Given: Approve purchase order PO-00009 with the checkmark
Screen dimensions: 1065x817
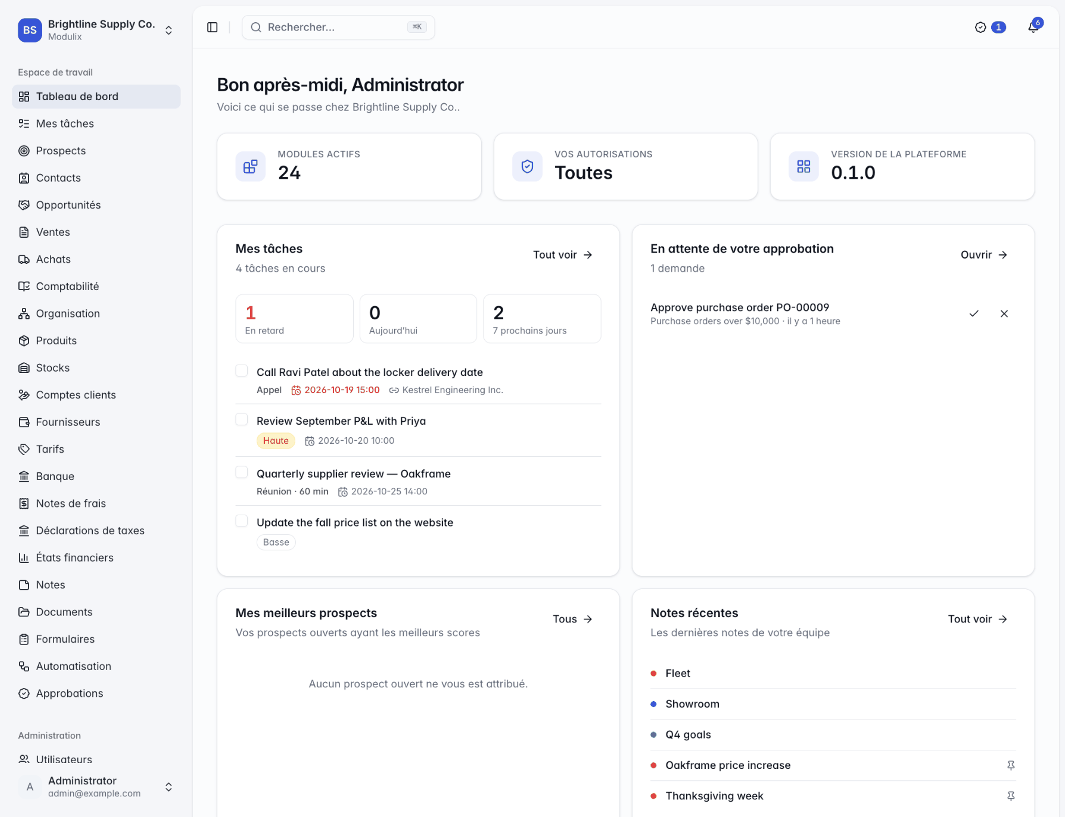Looking at the screenshot, I should point(973,314).
